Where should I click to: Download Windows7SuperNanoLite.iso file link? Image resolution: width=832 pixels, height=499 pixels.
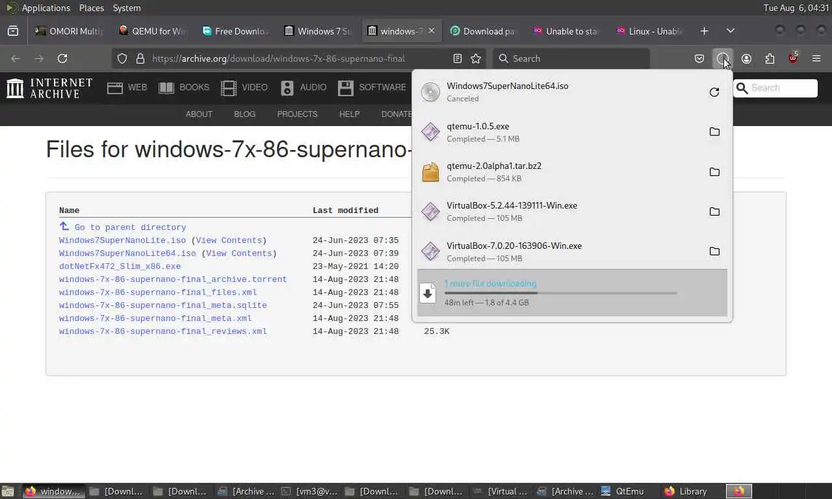[x=122, y=240]
